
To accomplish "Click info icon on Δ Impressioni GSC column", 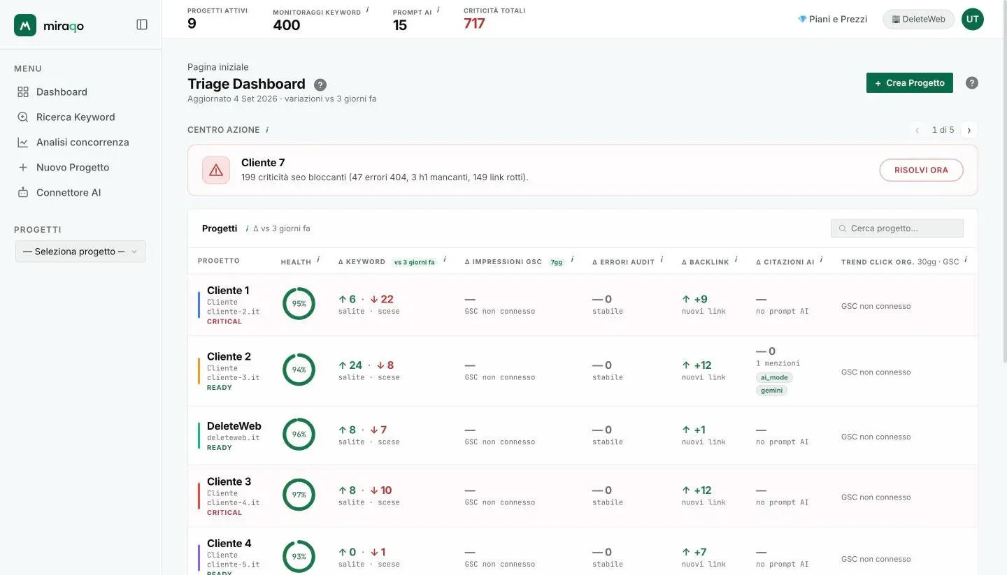I will coord(572,260).
